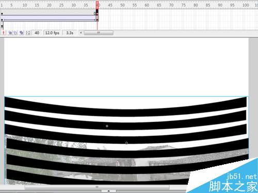Select tween layer keyframe at frame 40
The width and height of the screenshot is (258, 193).
pyautogui.click(x=98, y=20)
